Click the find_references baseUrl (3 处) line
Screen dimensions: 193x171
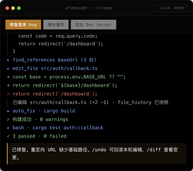pyautogui.click(x=54, y=60)
